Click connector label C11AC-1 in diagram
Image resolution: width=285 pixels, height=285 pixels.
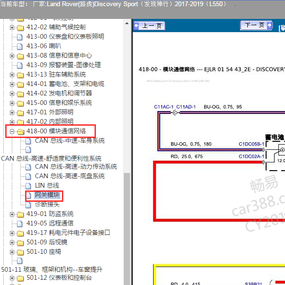[164, 107]
